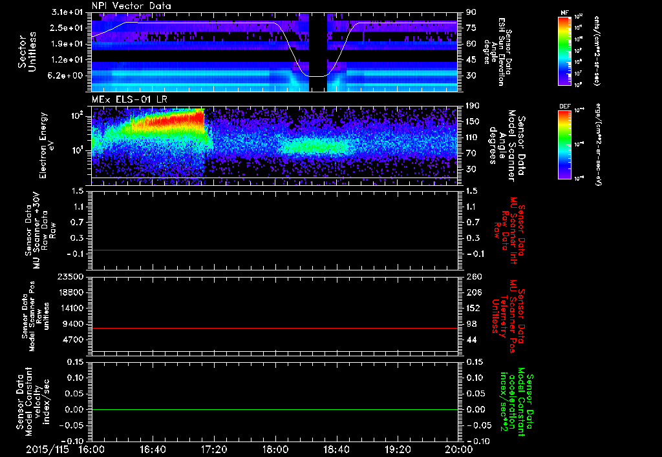This screenshot has width=662, height=457.
Task: Click the 20:00 time axis label
Action: click(459, 449)
